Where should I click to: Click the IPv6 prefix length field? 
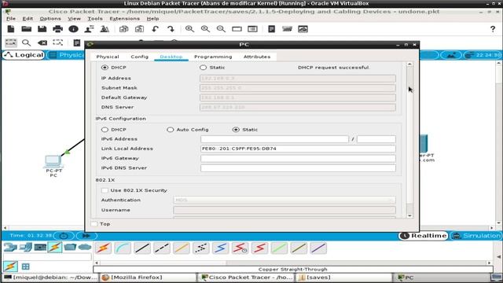coord(376,139)
